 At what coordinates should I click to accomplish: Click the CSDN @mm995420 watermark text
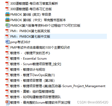click(93, 102)
